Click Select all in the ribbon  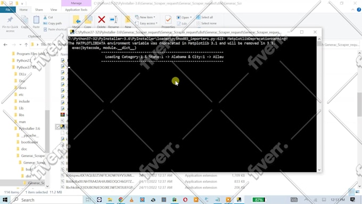click(204, 18)
